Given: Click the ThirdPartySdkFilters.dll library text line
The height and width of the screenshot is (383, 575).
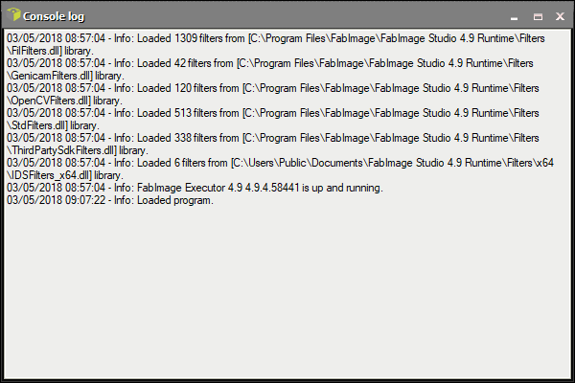Looking at the screenshot, I should [78, 150].
